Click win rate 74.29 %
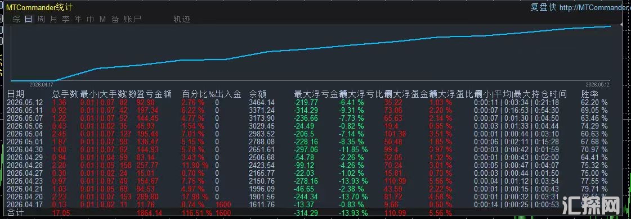This screenshot has width=631, height=219. pos(594,126)
